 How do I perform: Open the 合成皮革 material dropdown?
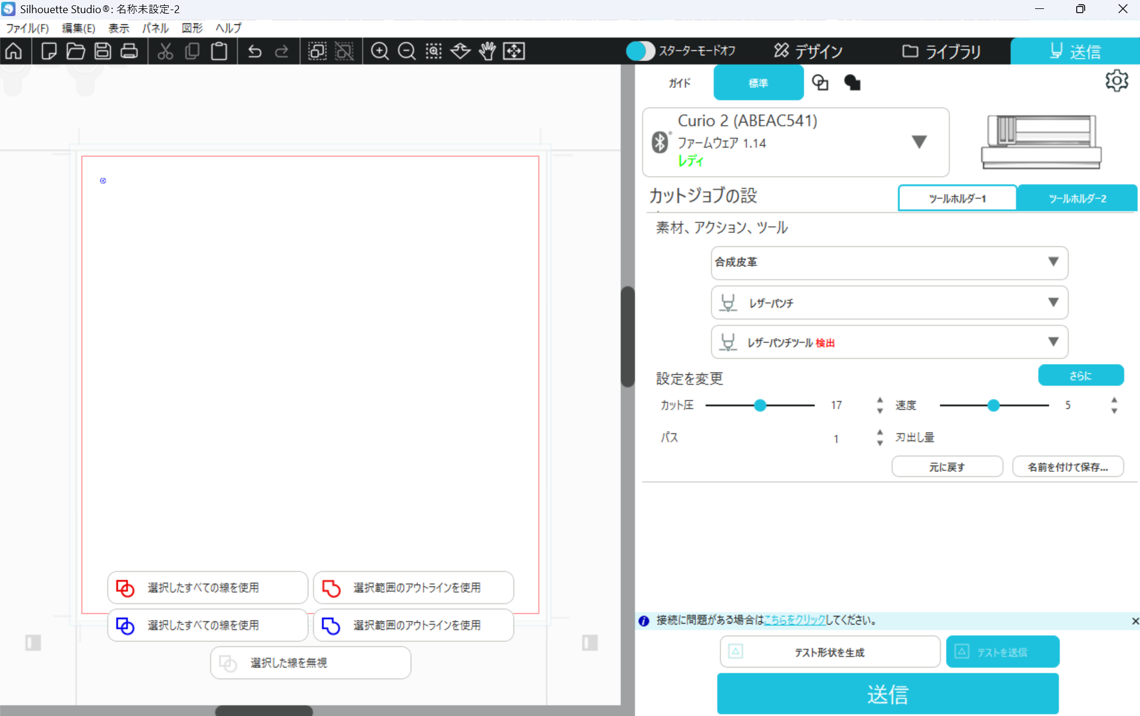point(889,263)
